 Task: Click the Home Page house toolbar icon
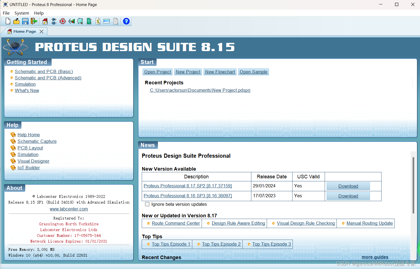pos(45,21)
